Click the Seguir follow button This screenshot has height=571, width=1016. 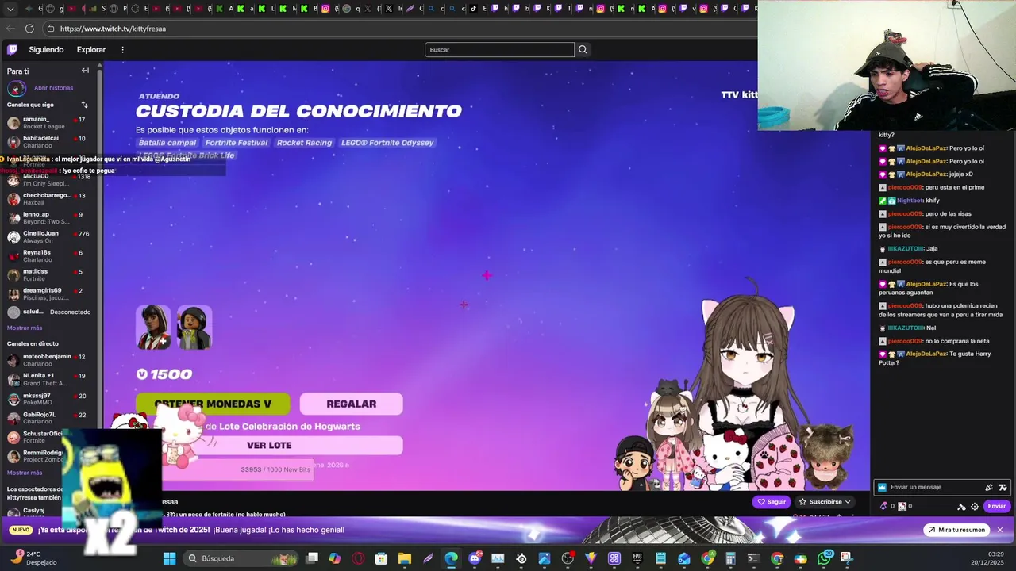tap(772, 501)
